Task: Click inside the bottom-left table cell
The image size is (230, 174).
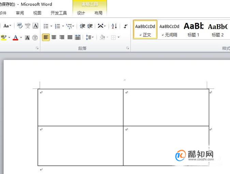Action: point(81,146)
